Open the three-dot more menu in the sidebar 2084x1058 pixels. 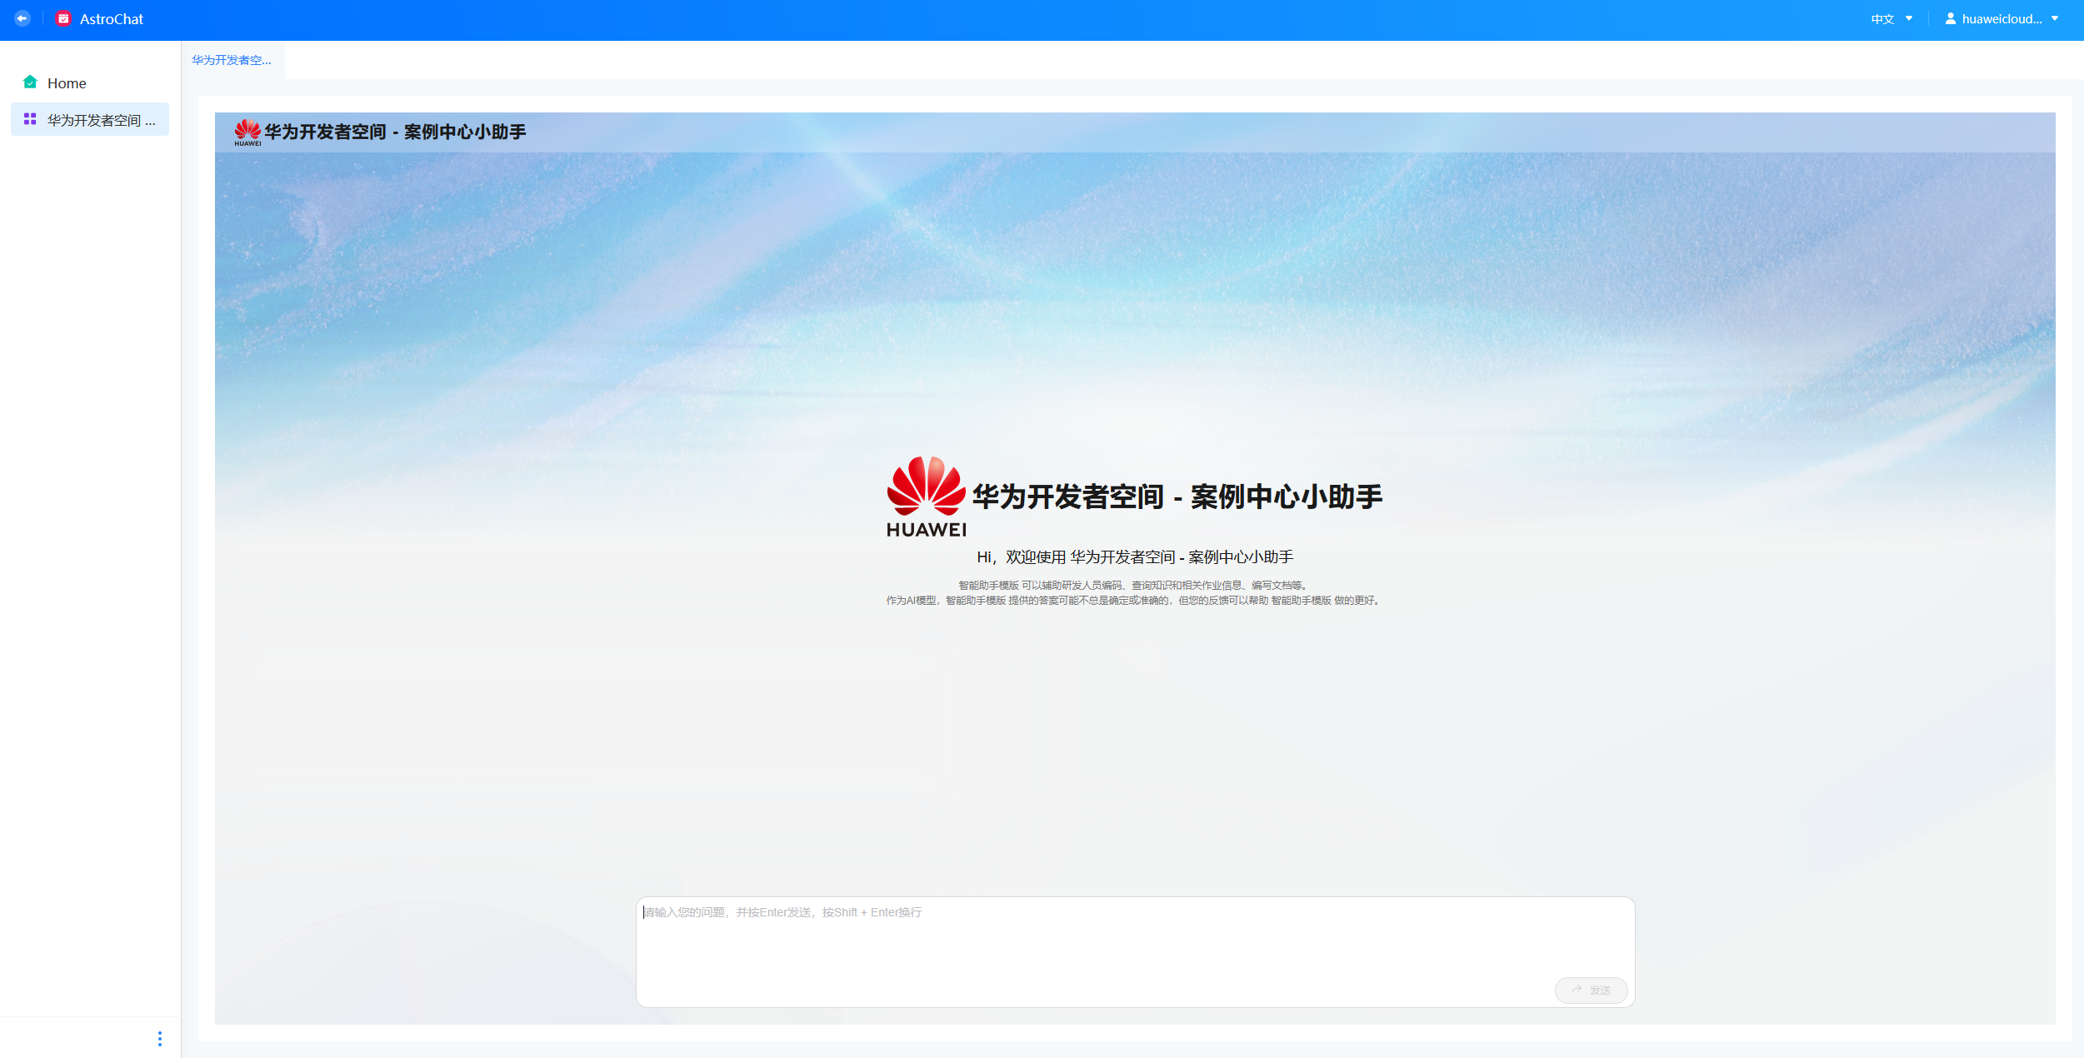click(160, 1039)
